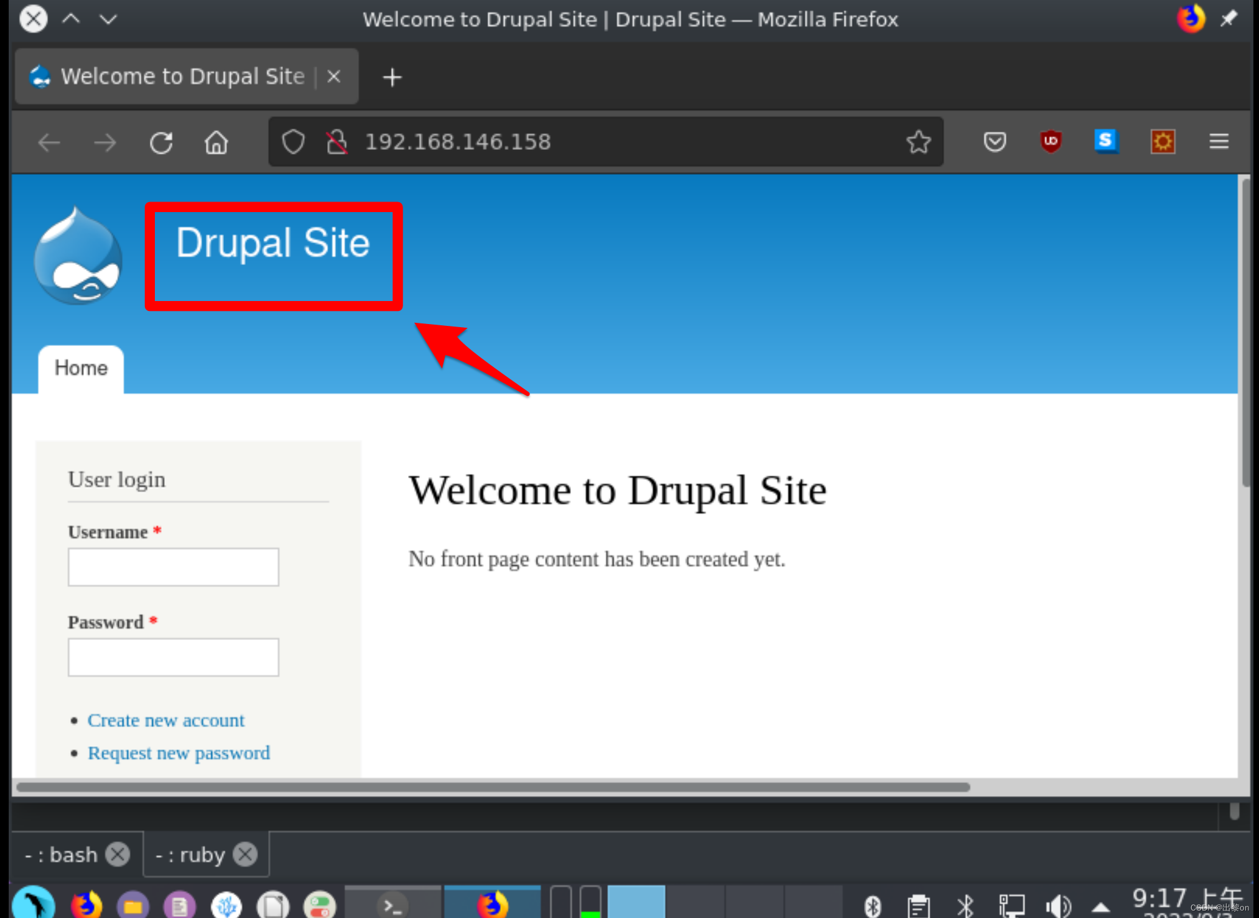Image resolution: width=1259 pixels, height=918 pixels.
Task: Click the window down-arrow button in title bar
Action: [108, 19]
